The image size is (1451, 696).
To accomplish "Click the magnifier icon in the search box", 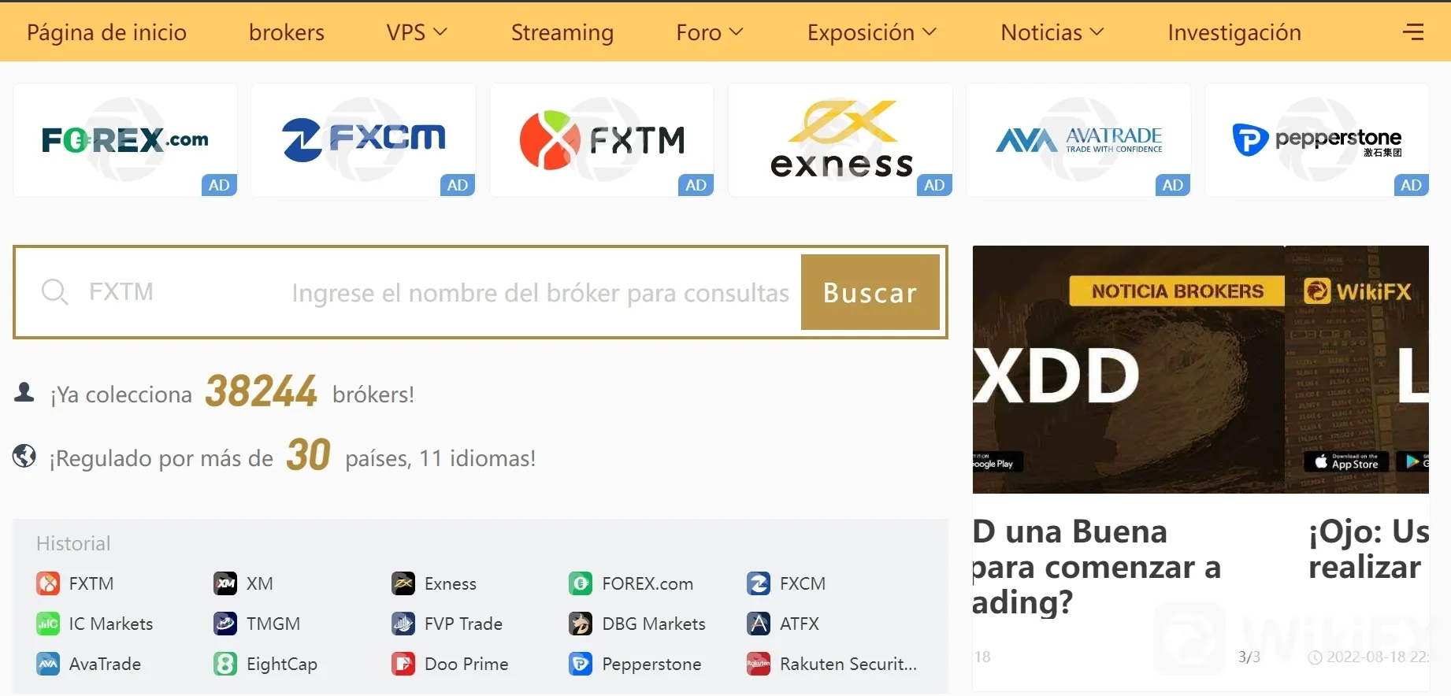I will [54, 292].
